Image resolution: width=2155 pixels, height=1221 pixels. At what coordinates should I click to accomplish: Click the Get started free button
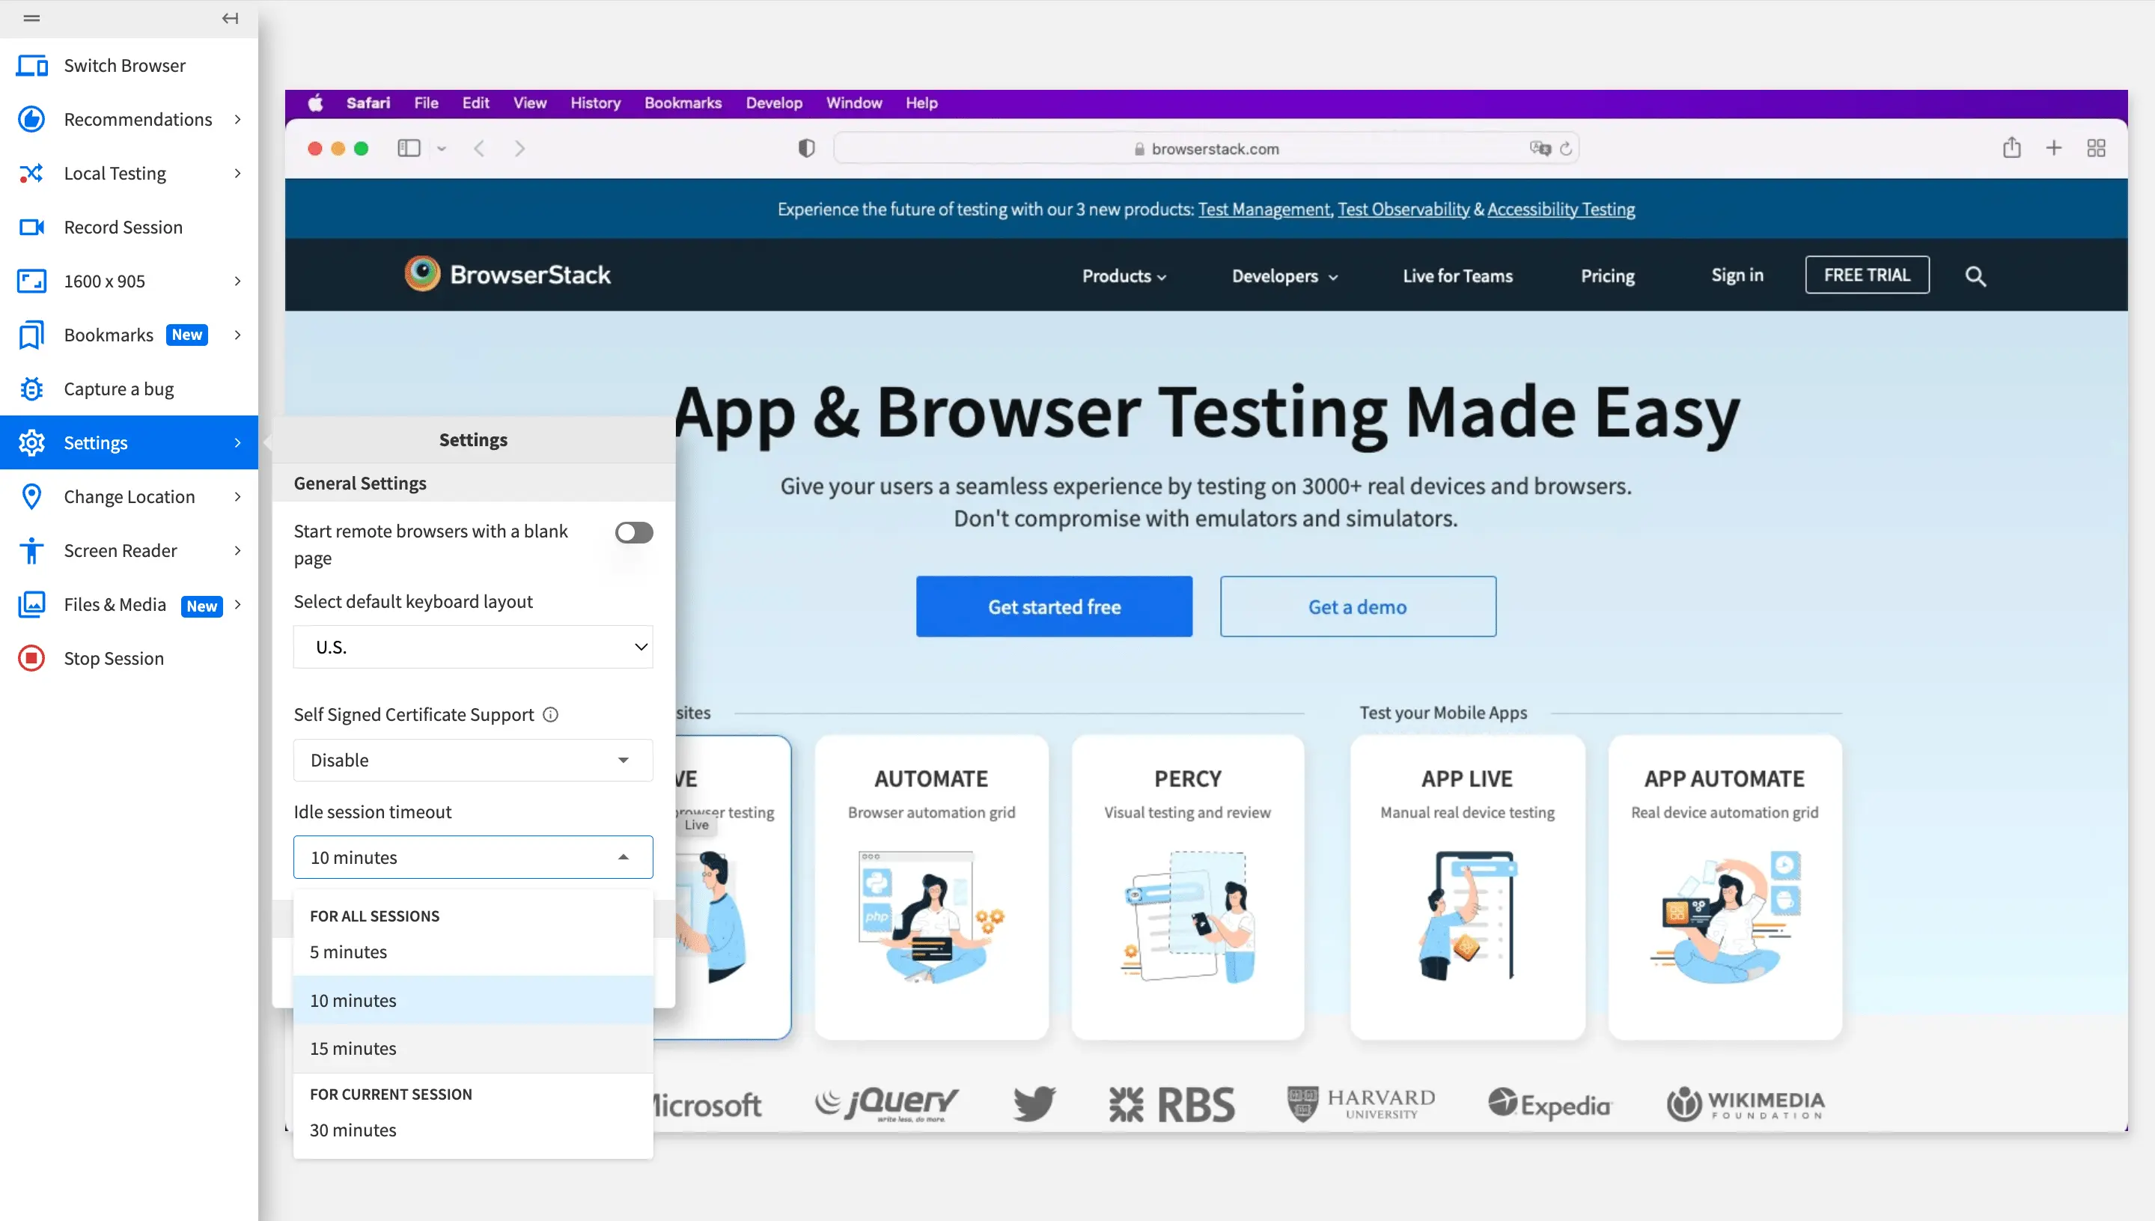(x=1054, y=606)
